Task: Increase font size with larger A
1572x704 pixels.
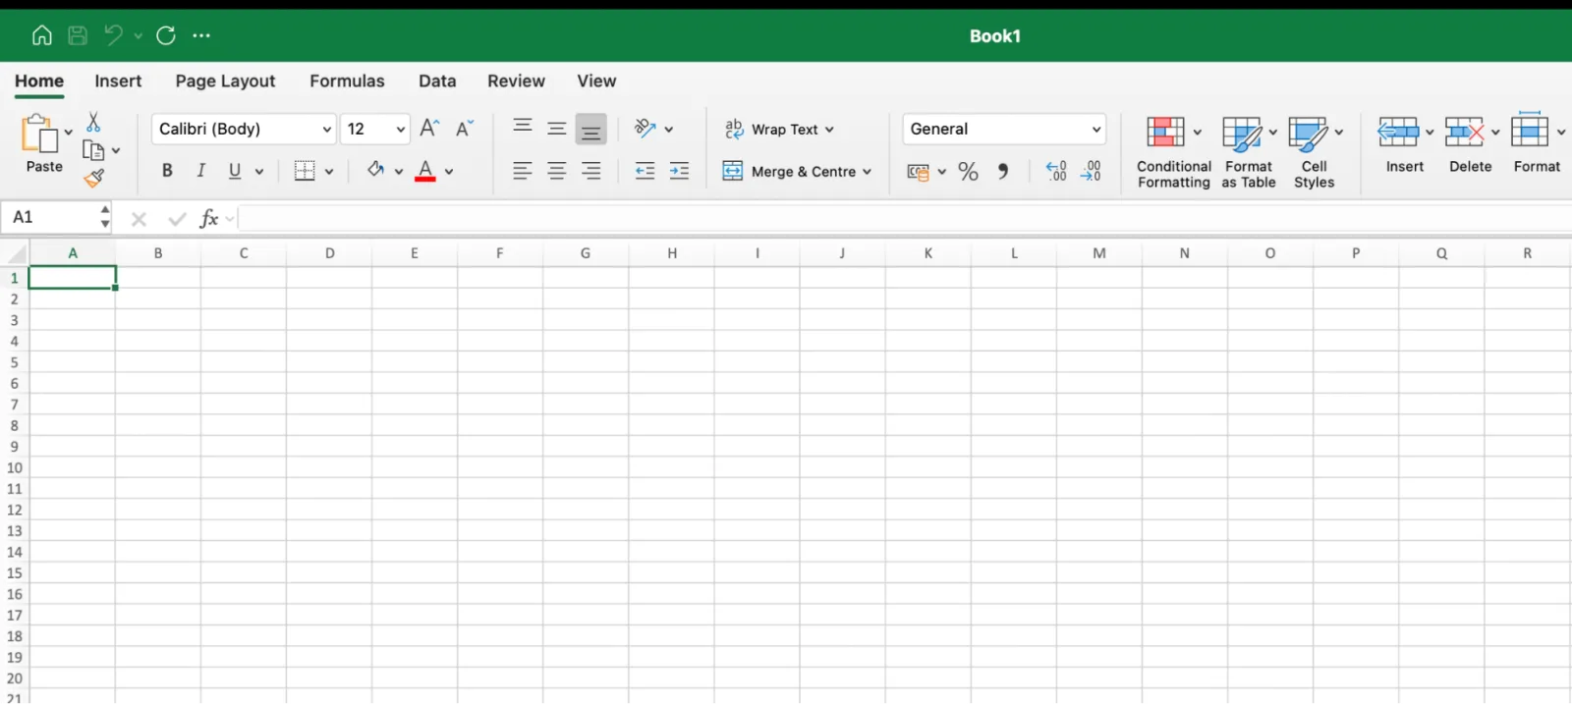Action: pos(429,128)
